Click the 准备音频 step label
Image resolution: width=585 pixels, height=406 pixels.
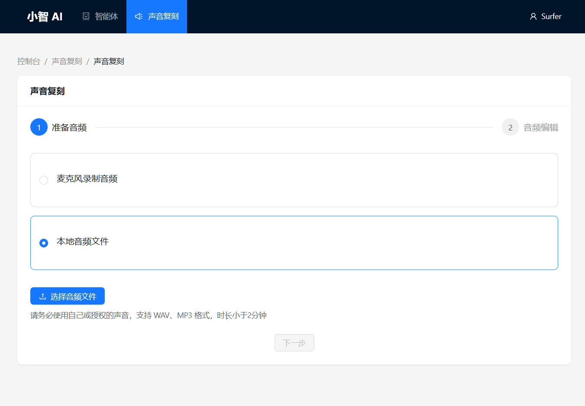click(69, 128)
